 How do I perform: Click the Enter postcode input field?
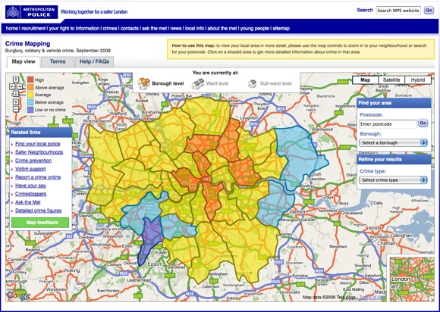388,123
